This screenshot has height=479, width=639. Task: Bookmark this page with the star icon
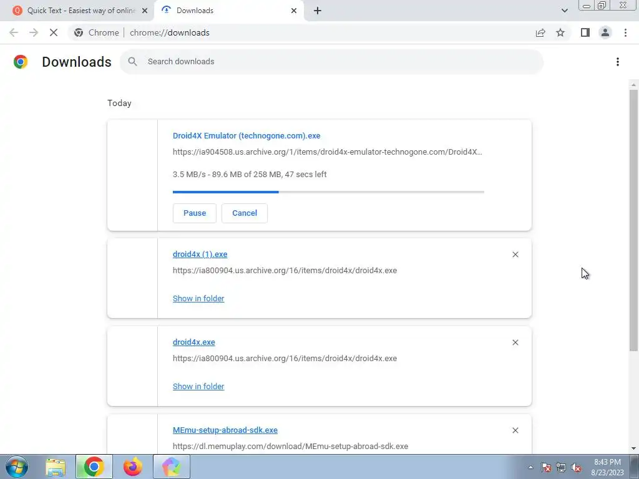point(560,32)
